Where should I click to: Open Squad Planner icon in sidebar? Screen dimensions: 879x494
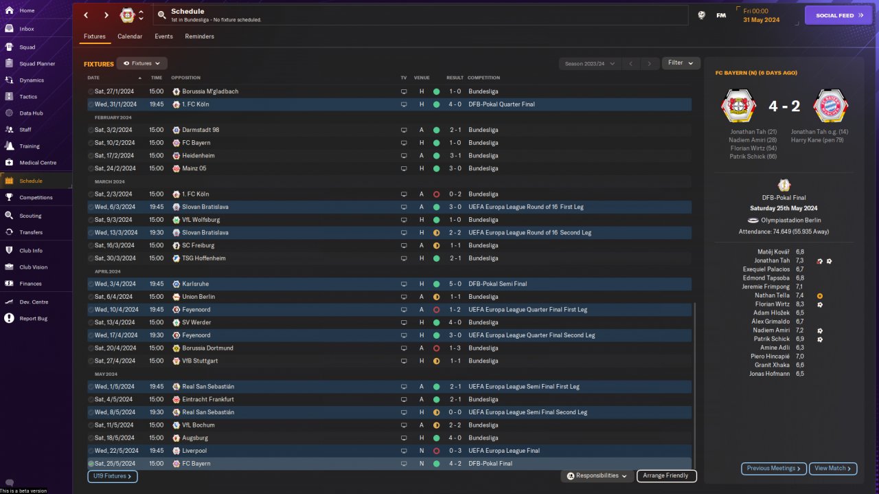9,63
